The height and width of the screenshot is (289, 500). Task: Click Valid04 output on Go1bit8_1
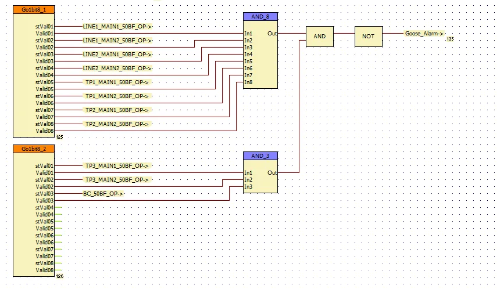(45, 75)
